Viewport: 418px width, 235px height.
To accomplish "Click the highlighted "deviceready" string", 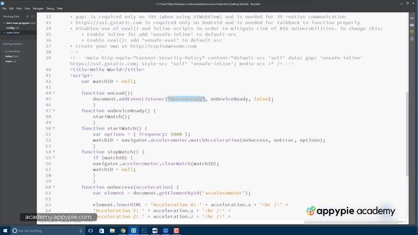I will point(186,99).
